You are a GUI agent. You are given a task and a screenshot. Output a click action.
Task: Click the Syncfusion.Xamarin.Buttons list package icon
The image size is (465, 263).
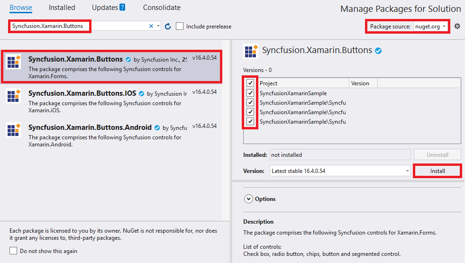pos(13,62)
